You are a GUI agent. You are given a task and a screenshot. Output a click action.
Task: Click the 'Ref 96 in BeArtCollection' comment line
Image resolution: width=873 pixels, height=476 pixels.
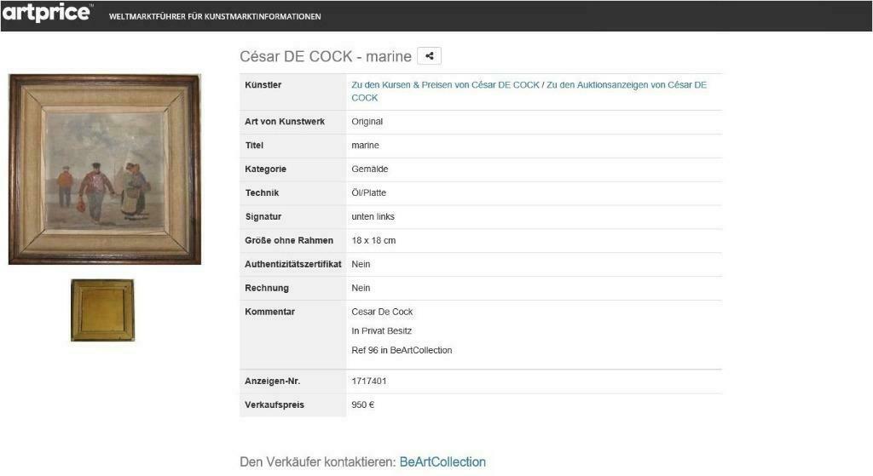pyautogui.click(x=402, y=350)
